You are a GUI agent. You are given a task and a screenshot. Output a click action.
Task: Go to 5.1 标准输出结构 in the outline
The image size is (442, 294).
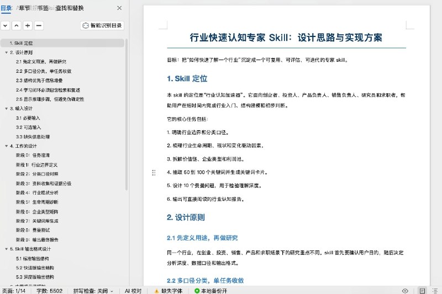pos(32,259)
